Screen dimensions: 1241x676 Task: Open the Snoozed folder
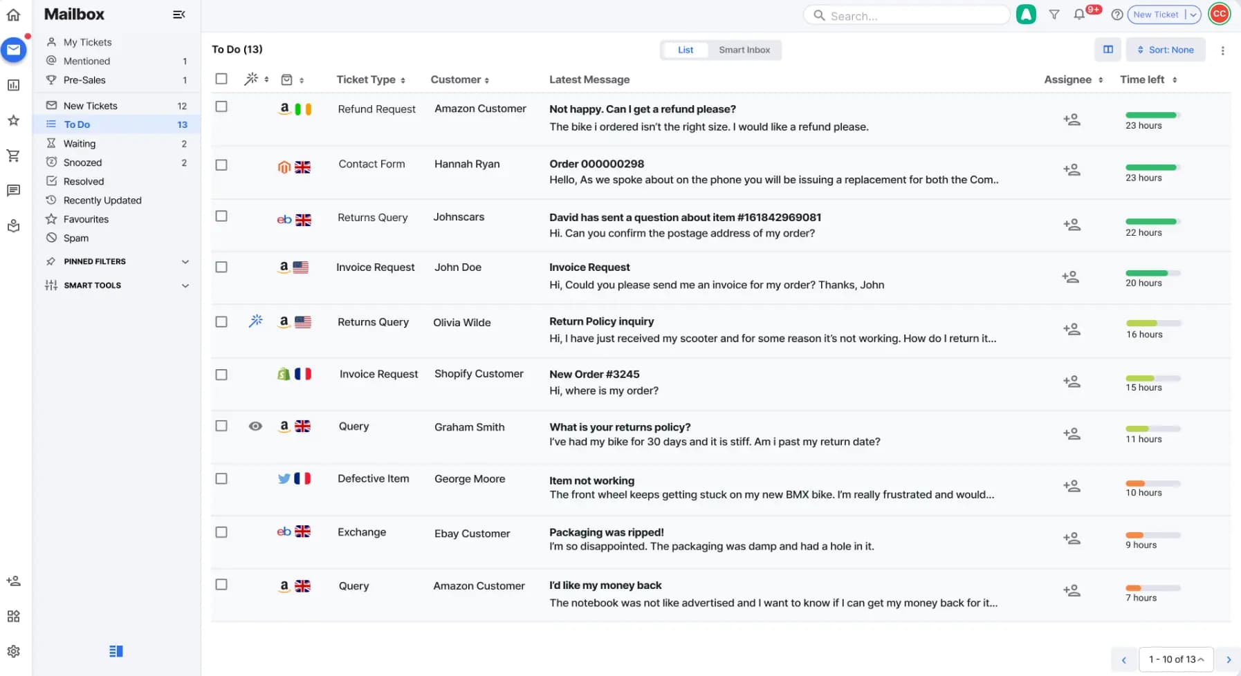point(118,162)
